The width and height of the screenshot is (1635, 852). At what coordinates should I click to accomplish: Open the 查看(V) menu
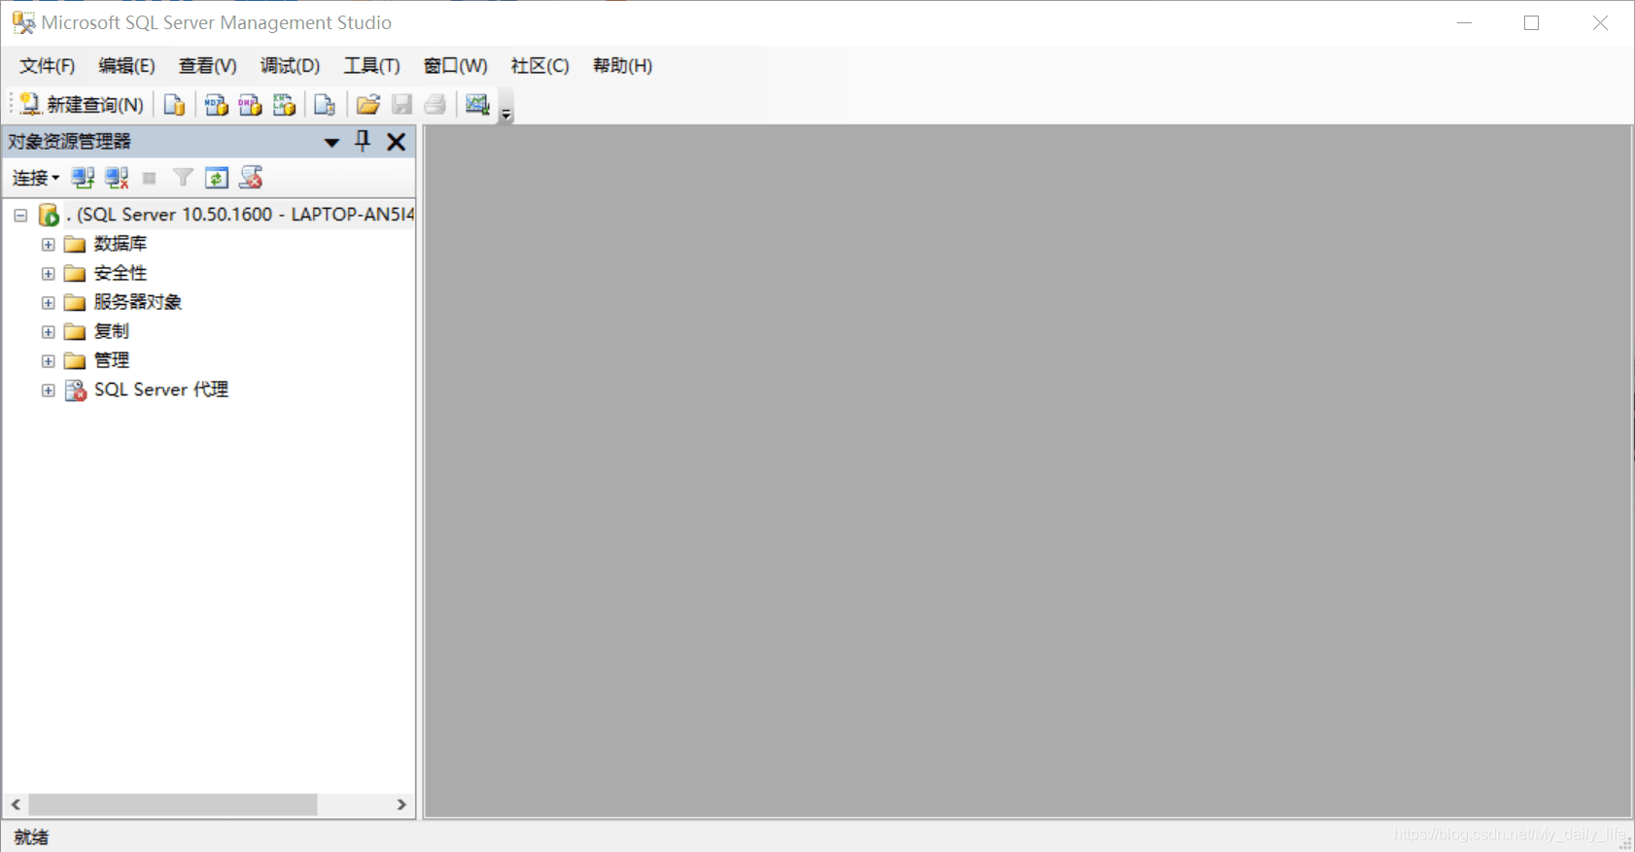[208, 66]
